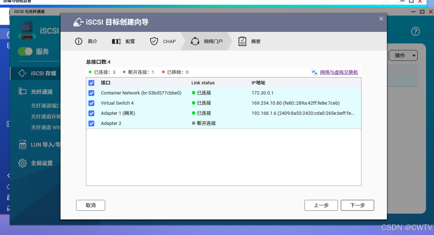This screenshot has width=434, height=235.
Task: Click the 简介 info circle icon
Action: point(79,42)
